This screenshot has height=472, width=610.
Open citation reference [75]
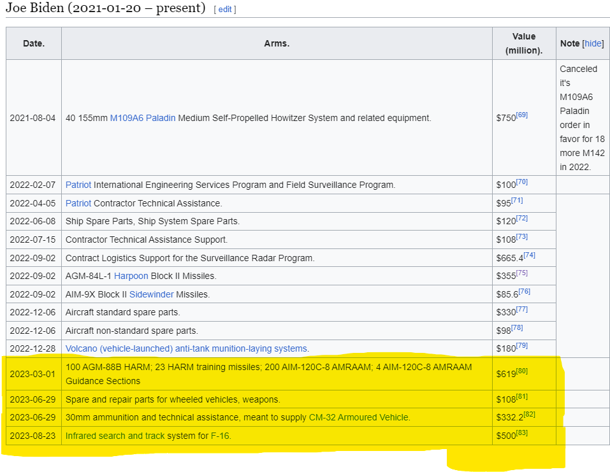click(521, 273)
